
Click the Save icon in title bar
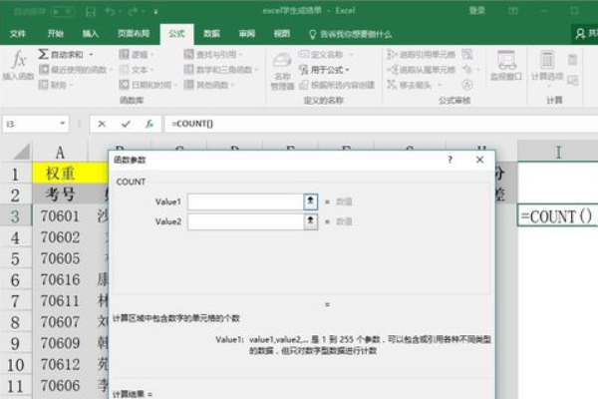tap(91, 11)
